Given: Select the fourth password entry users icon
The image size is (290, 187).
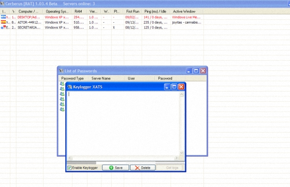Looking at the screenshot, I should (x=62, y=99).
